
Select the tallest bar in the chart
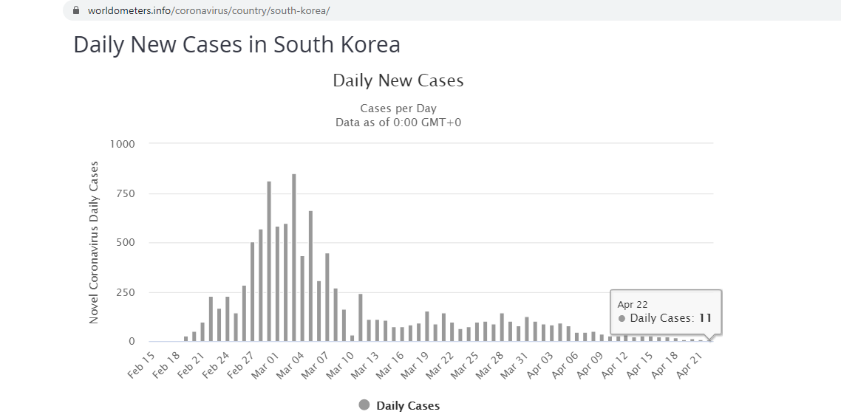[294, 258]
